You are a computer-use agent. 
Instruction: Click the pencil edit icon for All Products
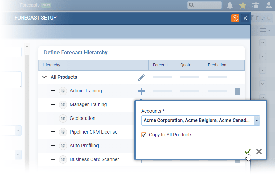click(x=141, y=77)
